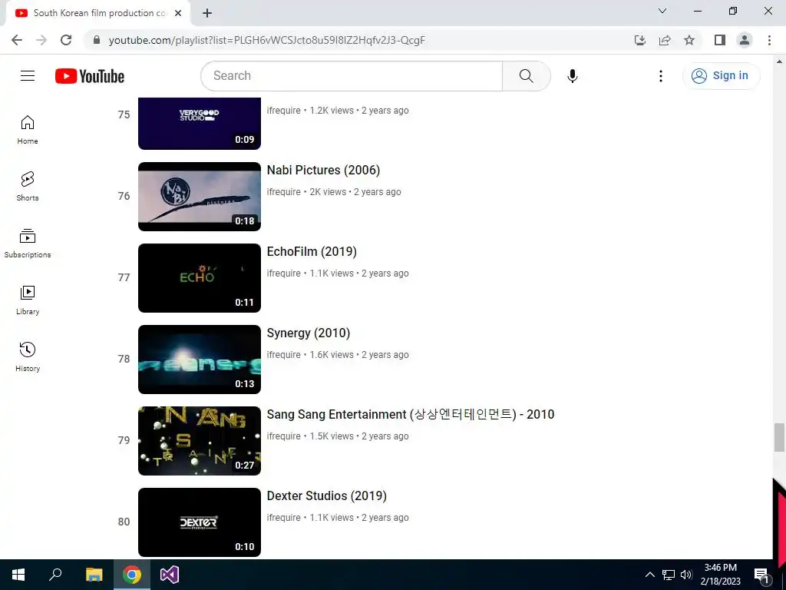Toggle the Chrome side panel
This screenshot has width=786, height=590.
tap(720, 40)
